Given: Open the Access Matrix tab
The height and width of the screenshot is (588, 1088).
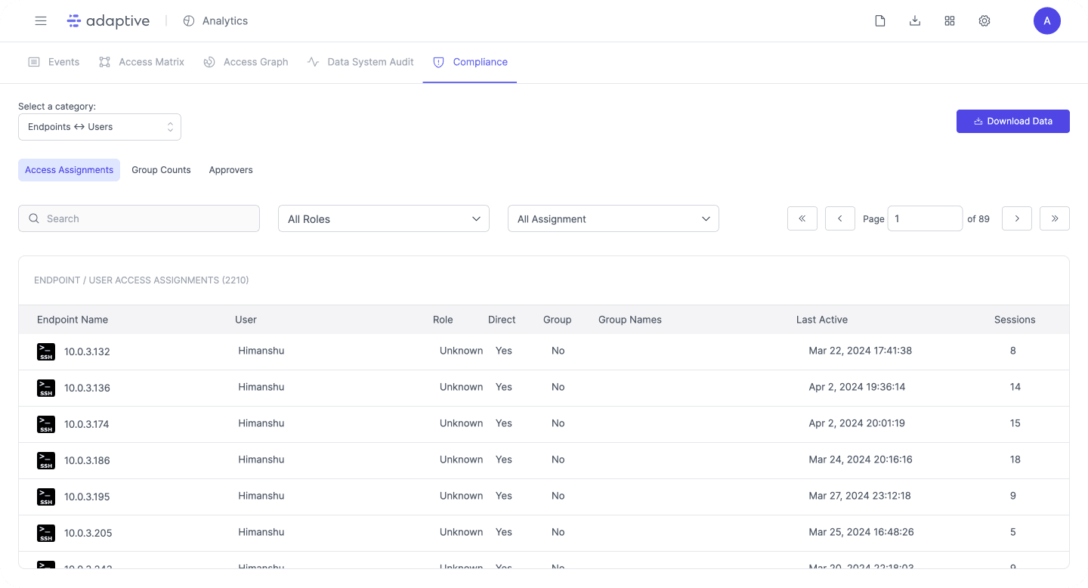Looking at the screenshot, I should [x=142, y=62].
